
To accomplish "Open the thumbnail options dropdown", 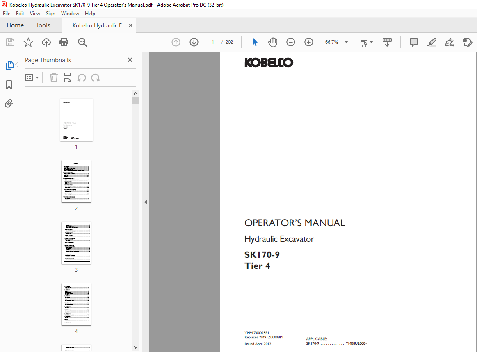I will pyautogui.click(x=32, y=78).
